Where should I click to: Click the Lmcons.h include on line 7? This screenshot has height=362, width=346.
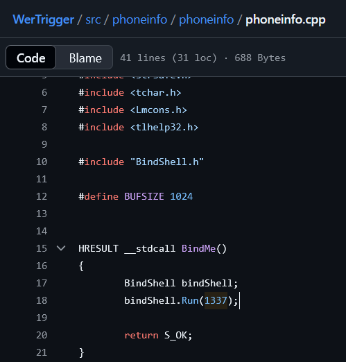(158, 110)
